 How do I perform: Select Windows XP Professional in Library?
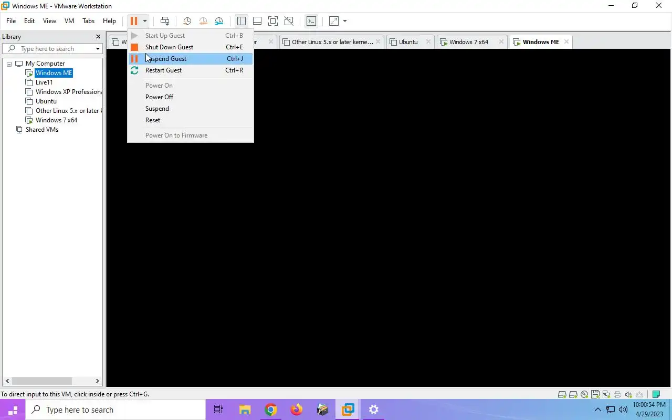(x=68, y=92)
